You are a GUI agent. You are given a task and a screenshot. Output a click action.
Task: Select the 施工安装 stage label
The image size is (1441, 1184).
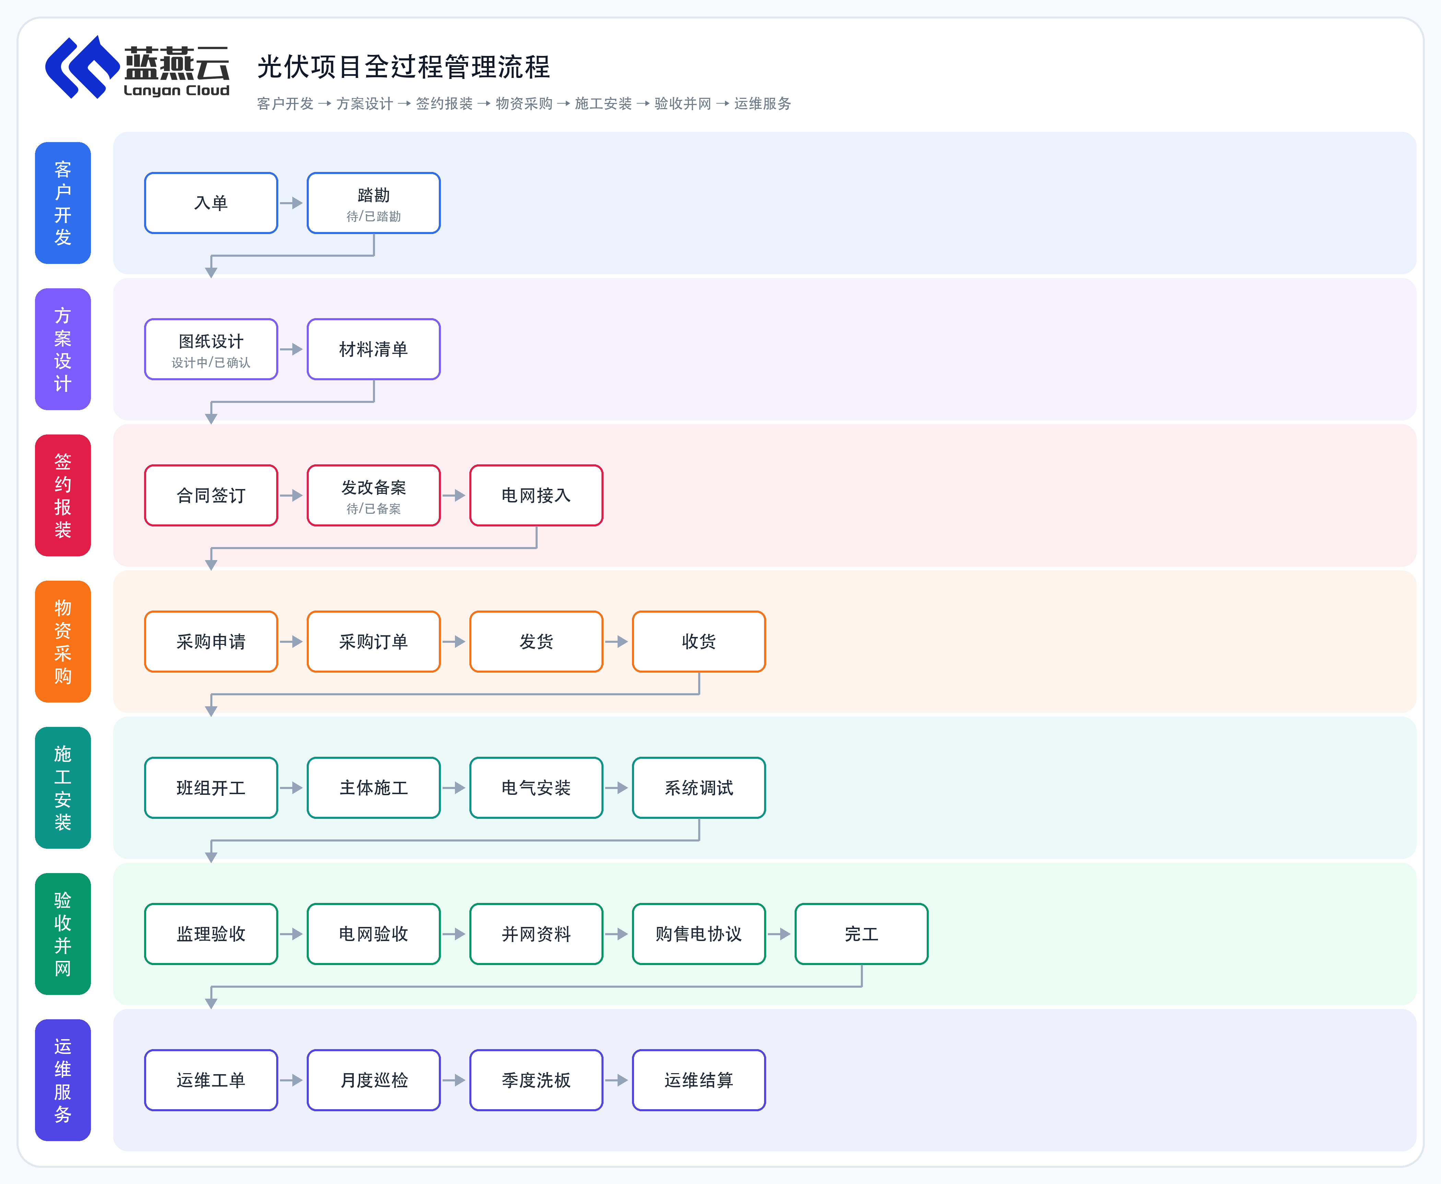point(63,788)
